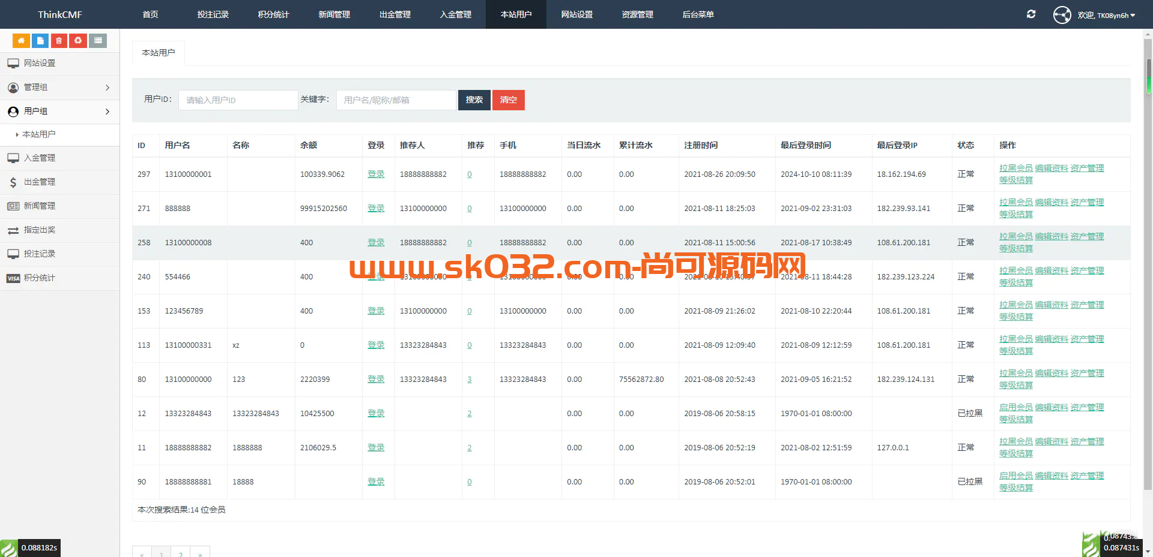The image size is (1153, 557).
Task: Click 拉黑会员 for user ID 297
Action: (x=1016, y=168)
